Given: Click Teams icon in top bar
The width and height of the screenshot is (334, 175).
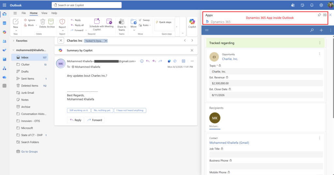Looking at the screenshot, I should point(293,5).
